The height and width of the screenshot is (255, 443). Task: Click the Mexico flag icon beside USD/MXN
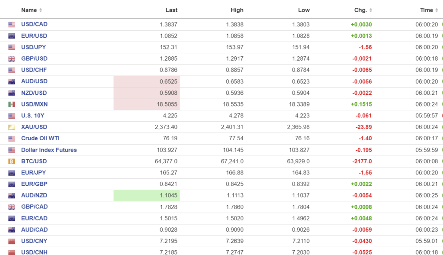click(x=12, y=104)
